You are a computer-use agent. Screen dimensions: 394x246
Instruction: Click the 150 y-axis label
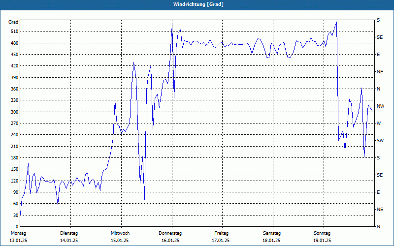click(x=15, y=169)
